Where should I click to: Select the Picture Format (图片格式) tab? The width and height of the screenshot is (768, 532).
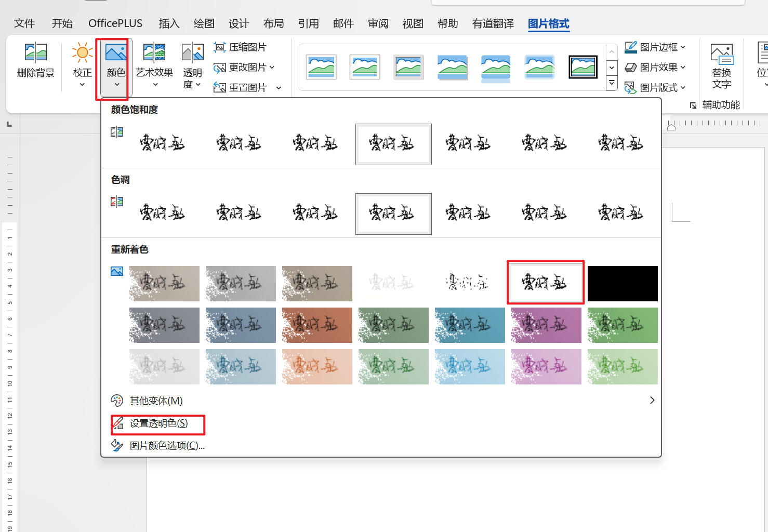549,23
